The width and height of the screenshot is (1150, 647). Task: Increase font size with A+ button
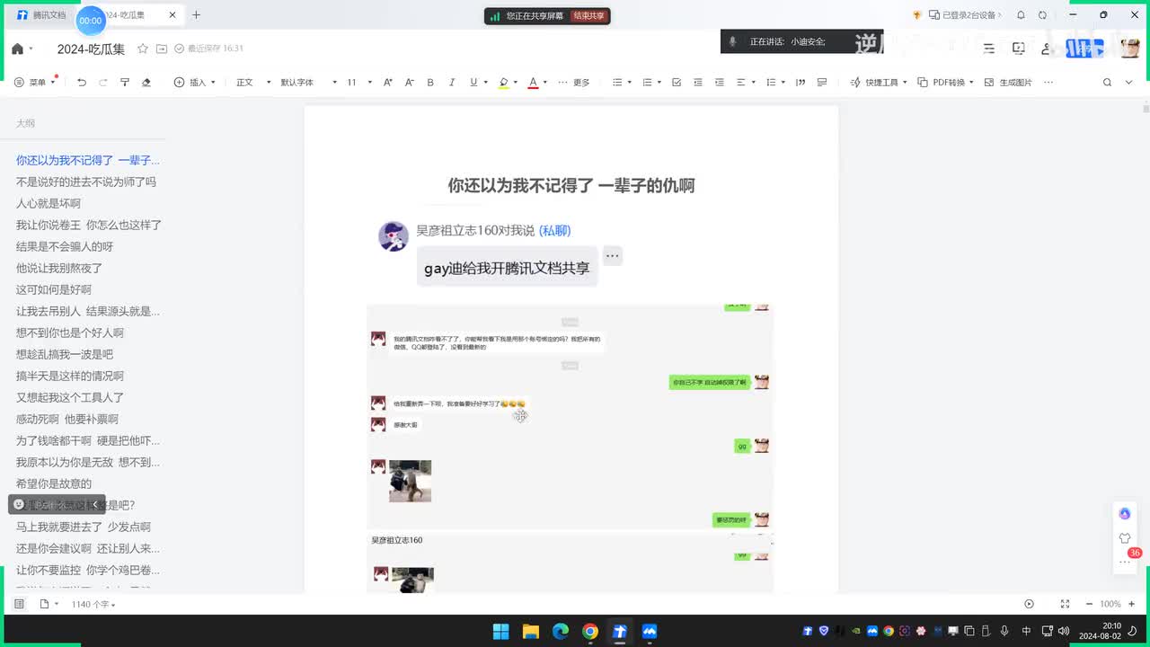coord(387,82)
